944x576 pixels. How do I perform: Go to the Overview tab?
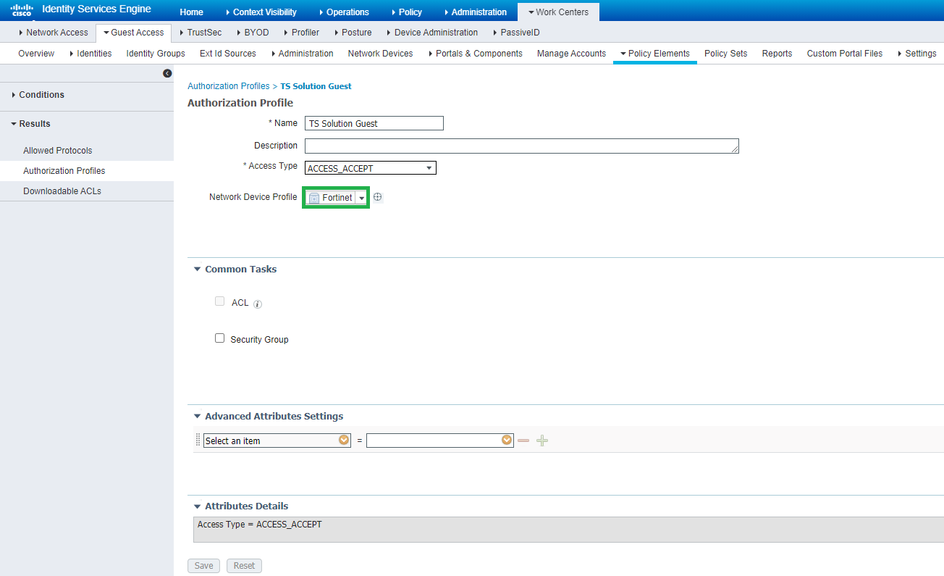pos(36,54)
